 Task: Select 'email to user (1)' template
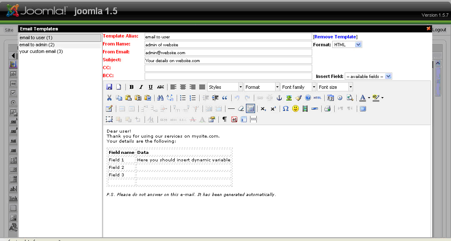click(x=60, y=38)
